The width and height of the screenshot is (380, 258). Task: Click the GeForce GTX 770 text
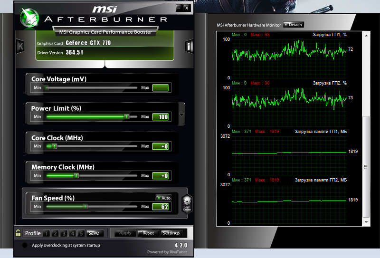tap(88, 43)
